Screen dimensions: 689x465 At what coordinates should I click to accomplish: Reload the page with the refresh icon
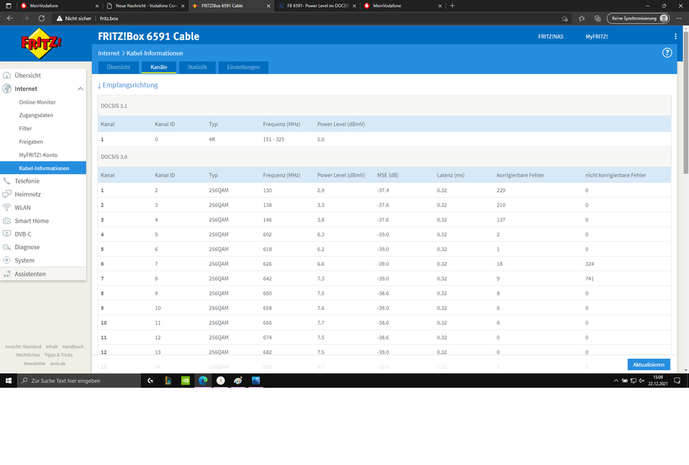[x=41, y=19]
